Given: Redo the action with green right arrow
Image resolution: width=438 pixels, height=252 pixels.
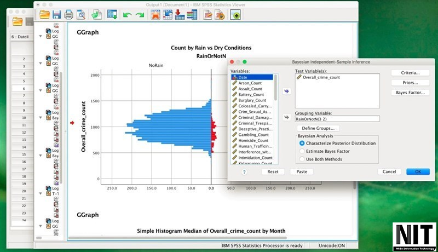Looking at the screenshot, I should (140, 15).
